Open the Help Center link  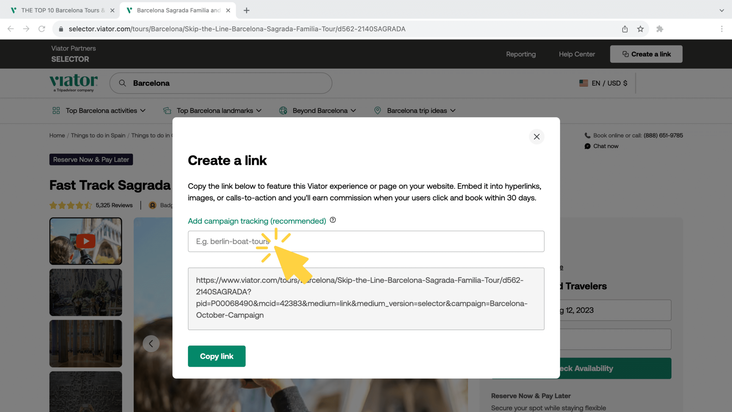point(577,54)
